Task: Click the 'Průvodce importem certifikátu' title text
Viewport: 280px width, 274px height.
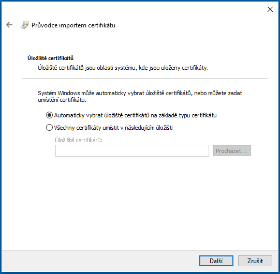Action: click(x=73, y=25)
